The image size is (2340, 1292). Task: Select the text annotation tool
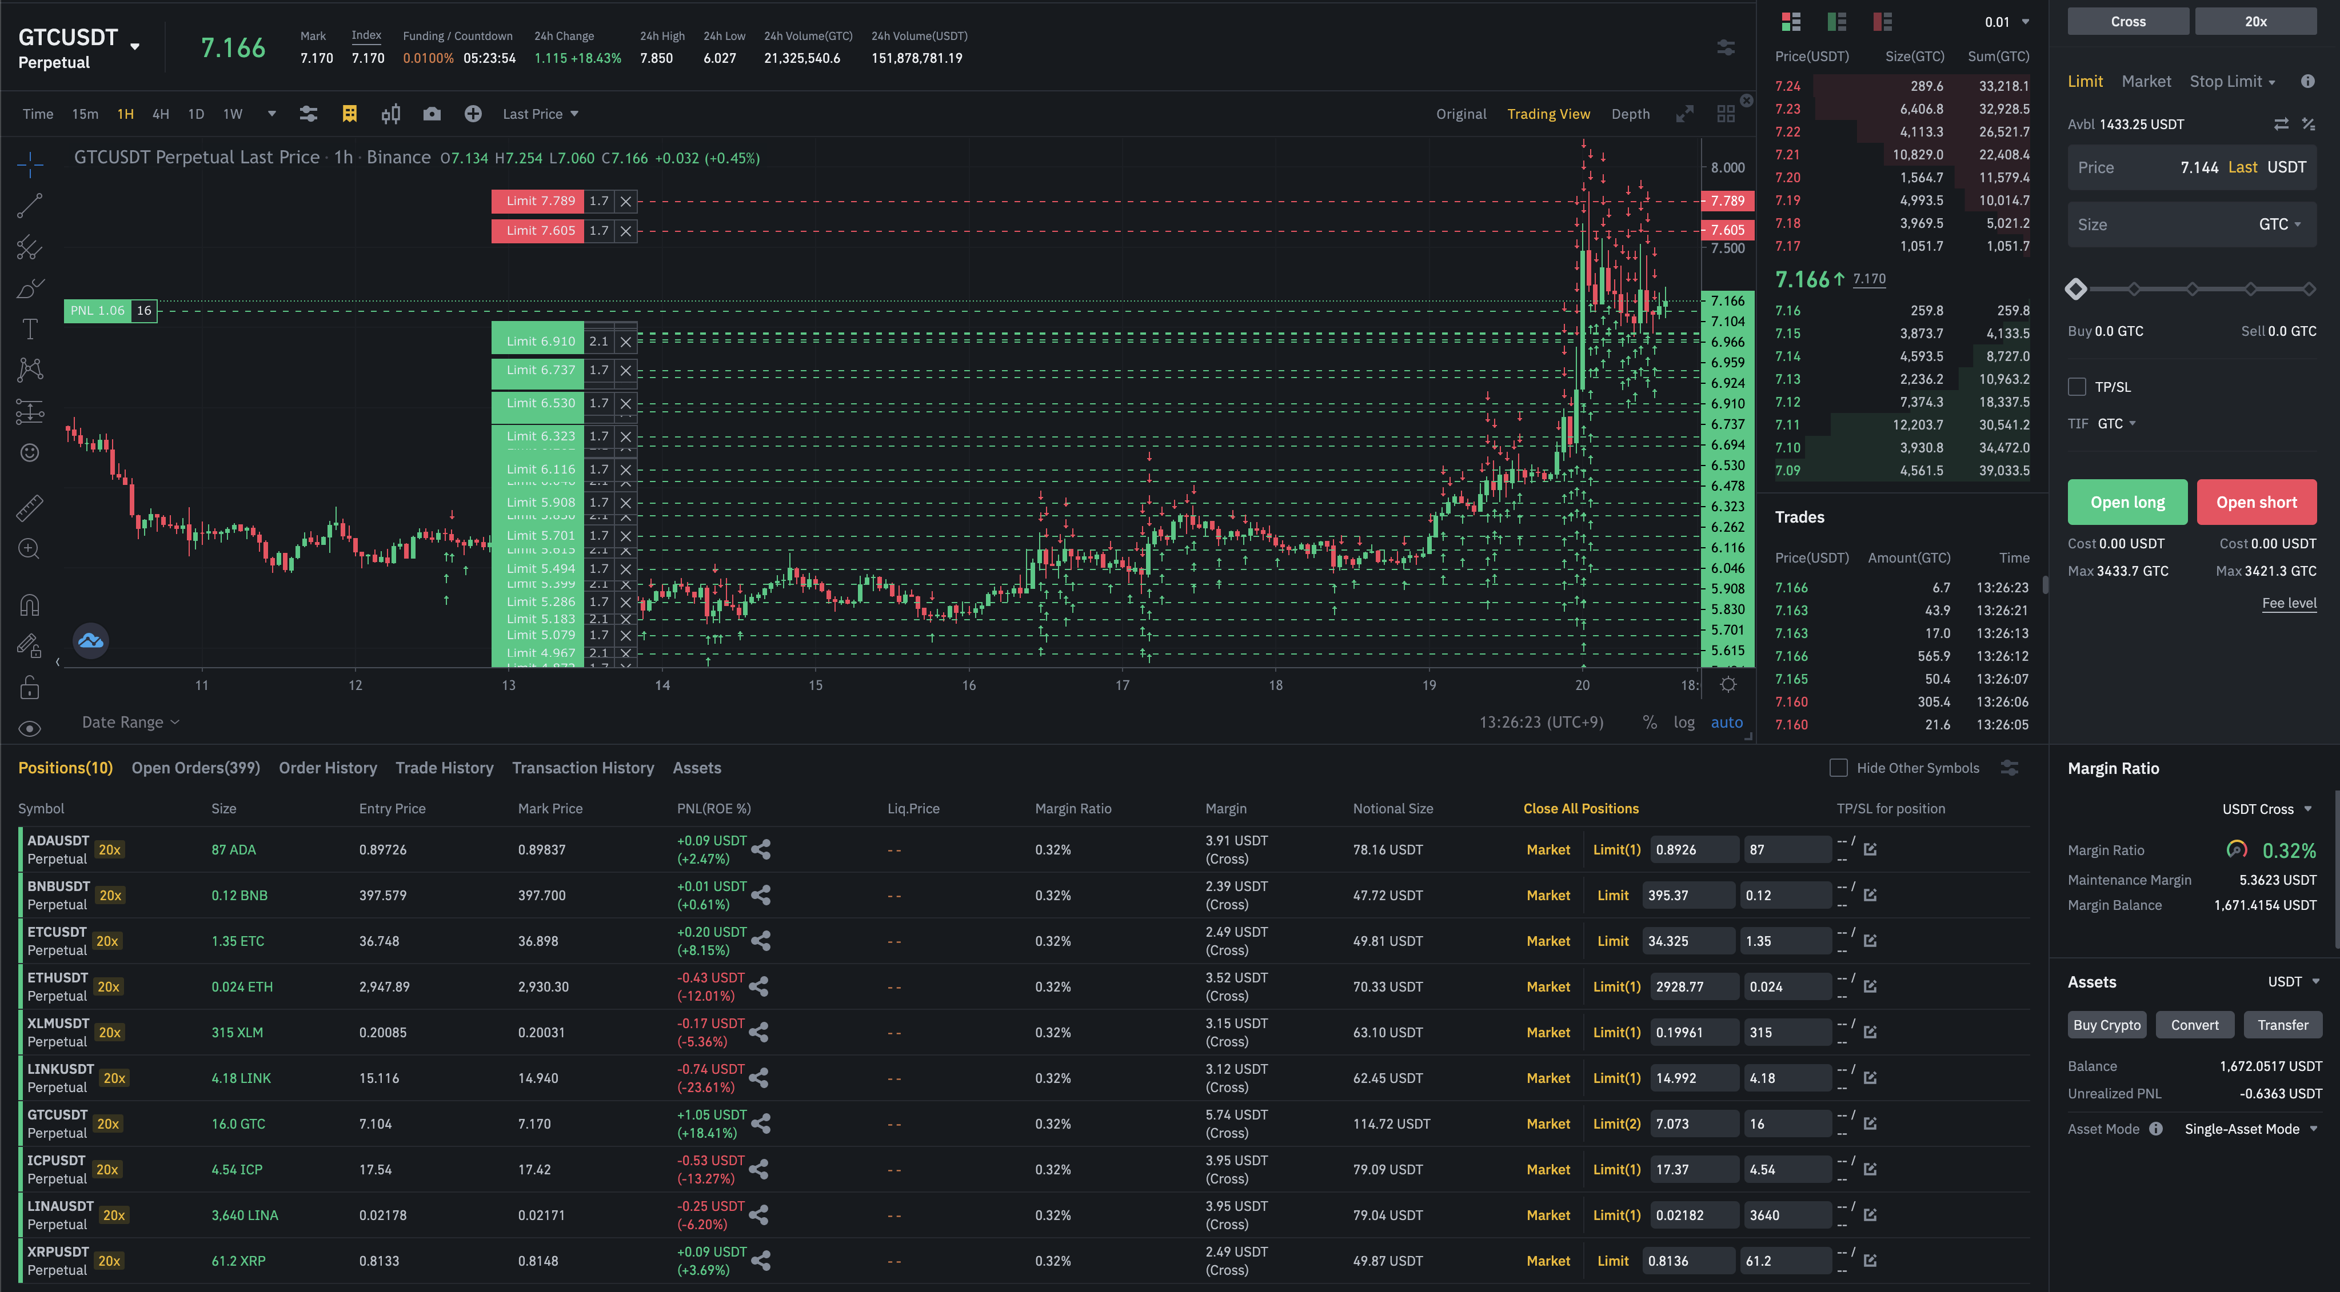pyautogui.click(x=29, y=328)
